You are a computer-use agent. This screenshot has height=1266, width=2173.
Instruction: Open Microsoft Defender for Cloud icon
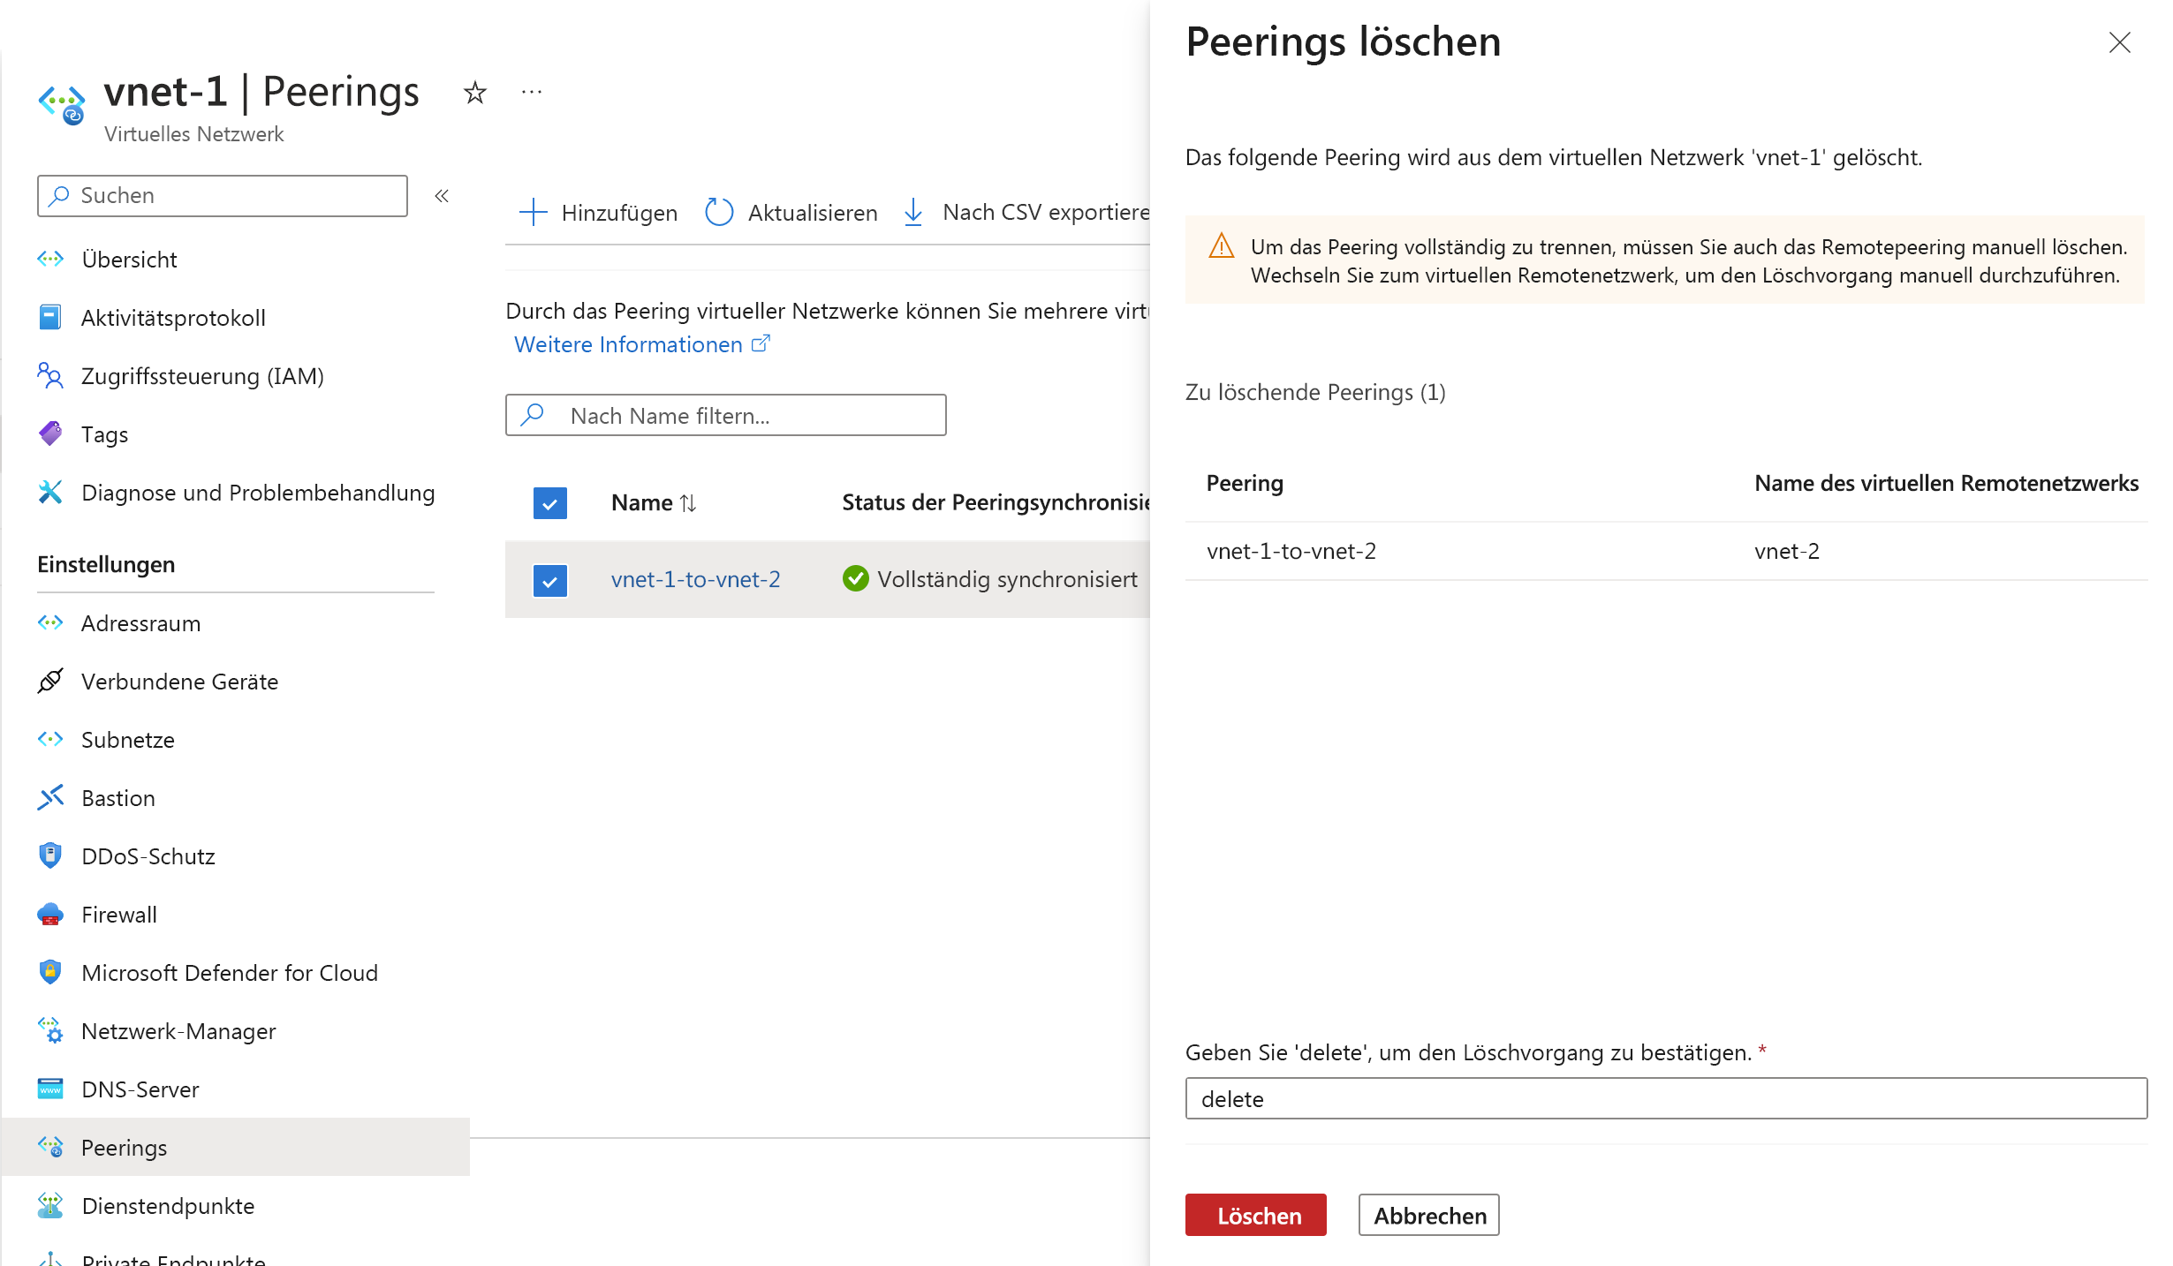50,973
